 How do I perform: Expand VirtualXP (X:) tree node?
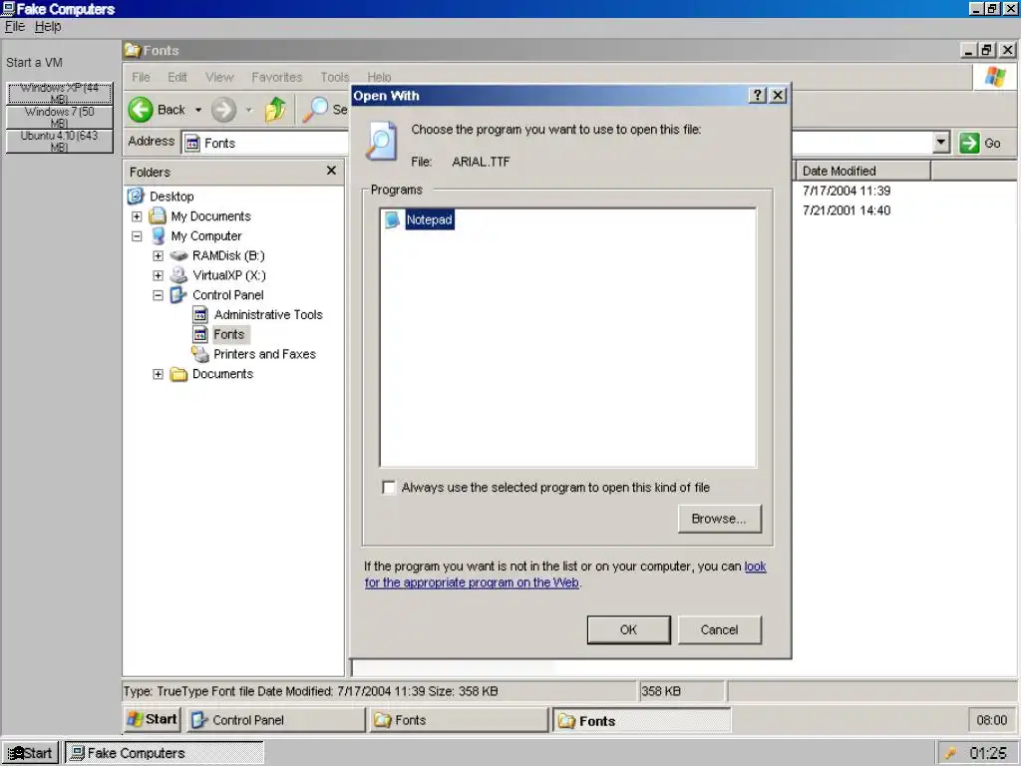tap(159, 275)
